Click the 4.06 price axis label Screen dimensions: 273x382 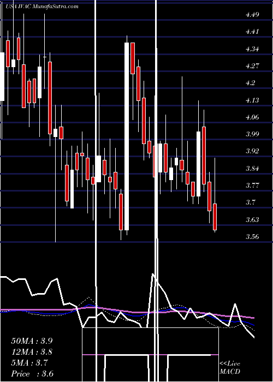click(x=252, y=117)
